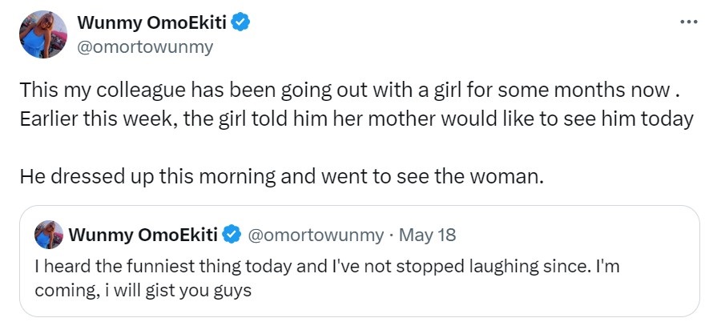Click the "coming, i will gist you guys" line
Viewport: 709px width, 330px height.
tap(143, 290)
